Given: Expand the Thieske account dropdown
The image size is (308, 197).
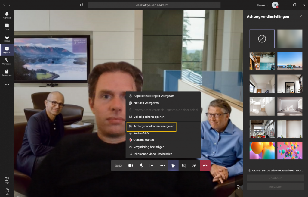Looking at the screenshot, I should [262, 5].
